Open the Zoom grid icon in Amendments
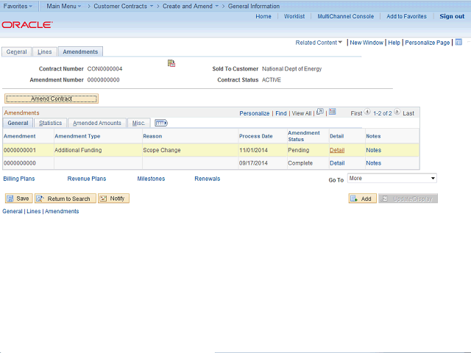Image resolution: width=471 pixels, height=353 pixels. tap(320, 112)
